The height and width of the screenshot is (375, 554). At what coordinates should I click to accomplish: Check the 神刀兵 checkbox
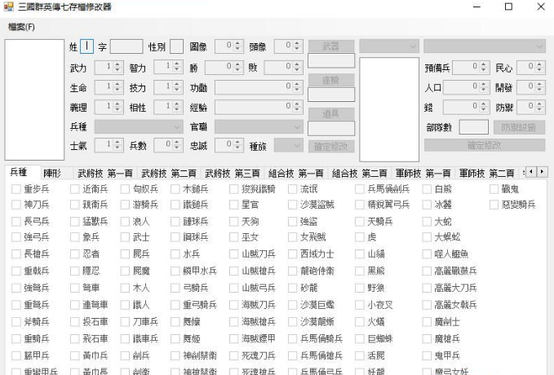[16, 205]
